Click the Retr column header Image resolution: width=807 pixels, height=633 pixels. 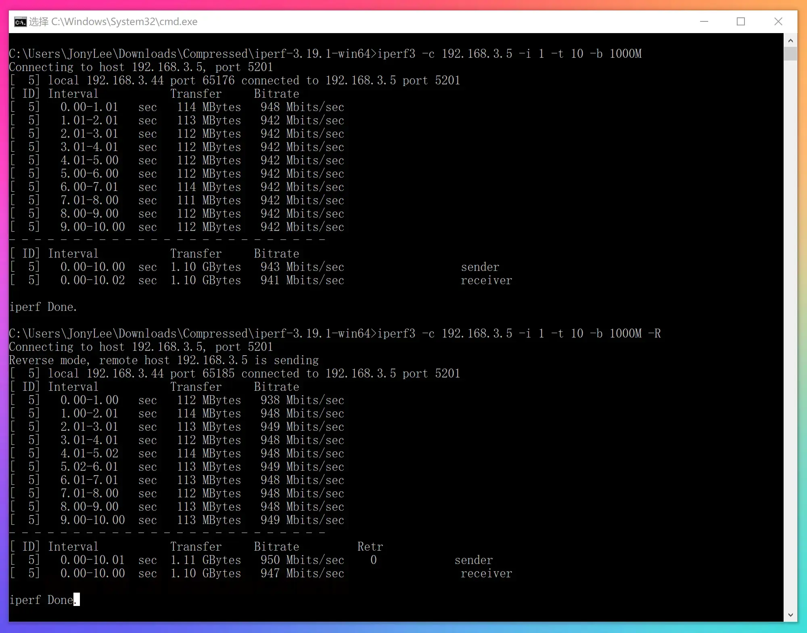click(x=370, y=547)
